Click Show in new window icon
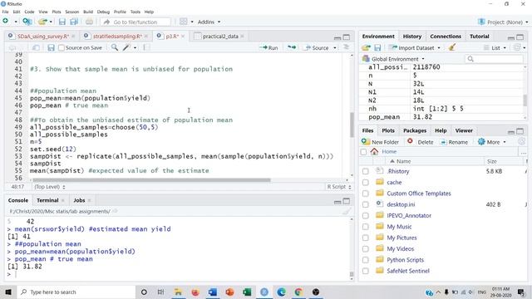The height and width of the screenshot is (299, 532). tap(36, 48)
